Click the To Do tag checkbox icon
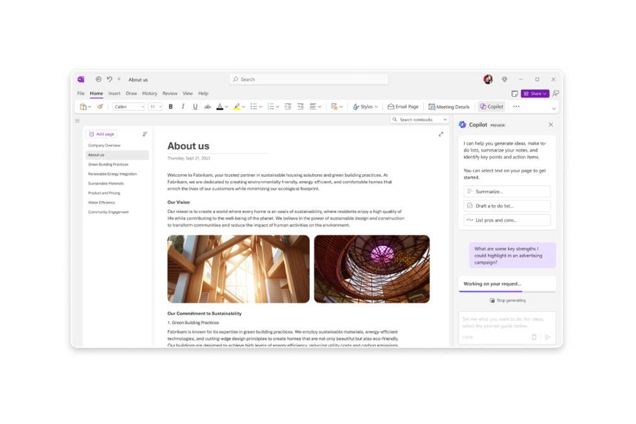The width and height of the screenshot is (636, 424). pos(334,106)
